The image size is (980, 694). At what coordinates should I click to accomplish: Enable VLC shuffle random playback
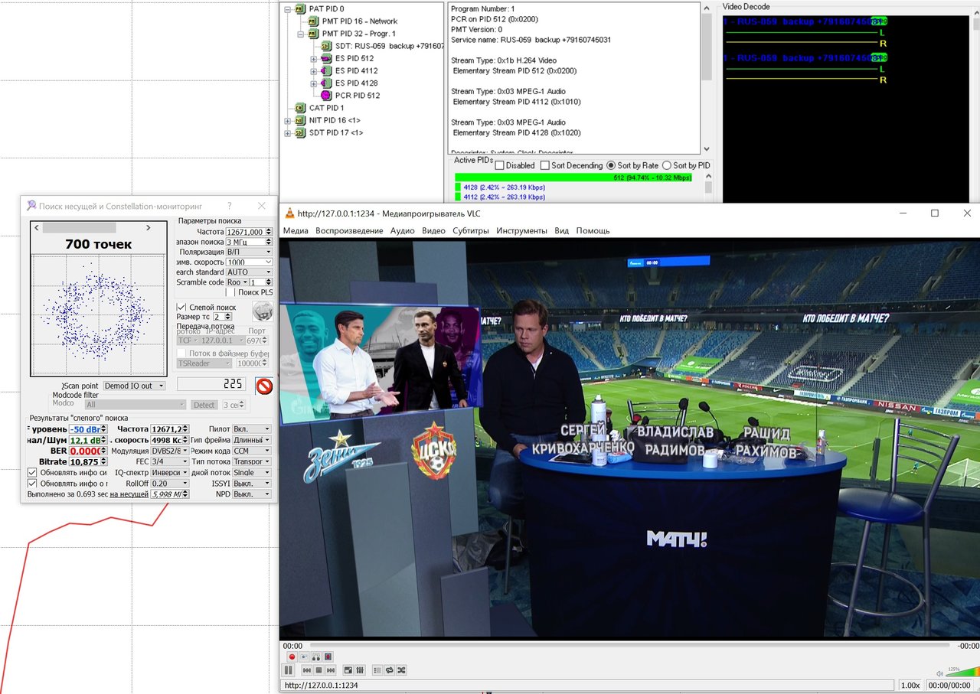point(402,670)
